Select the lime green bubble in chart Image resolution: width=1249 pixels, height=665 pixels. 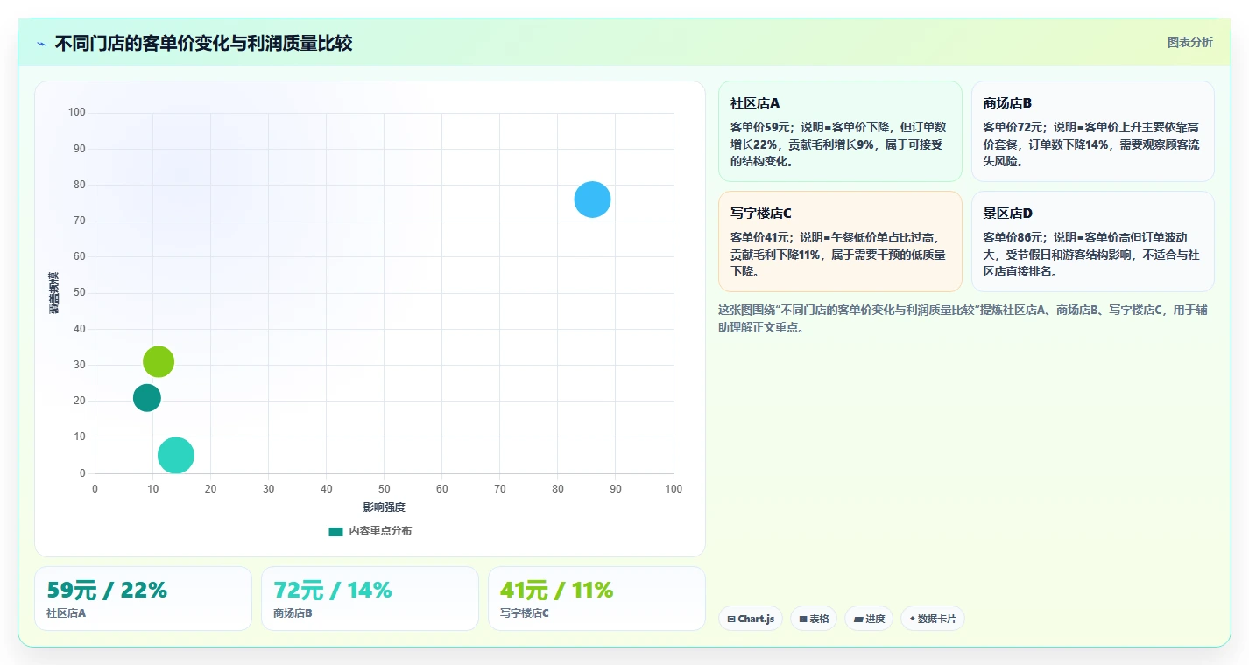159,361
